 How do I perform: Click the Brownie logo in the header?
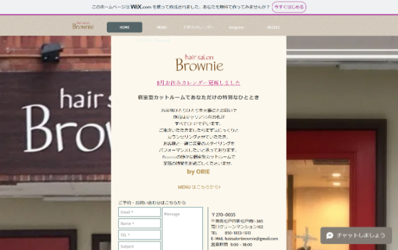tap(83, 25)
